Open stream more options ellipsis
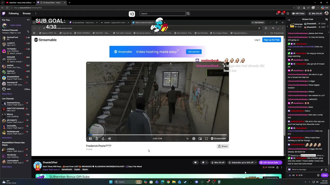Screen dimensions: 330x185 282,167
